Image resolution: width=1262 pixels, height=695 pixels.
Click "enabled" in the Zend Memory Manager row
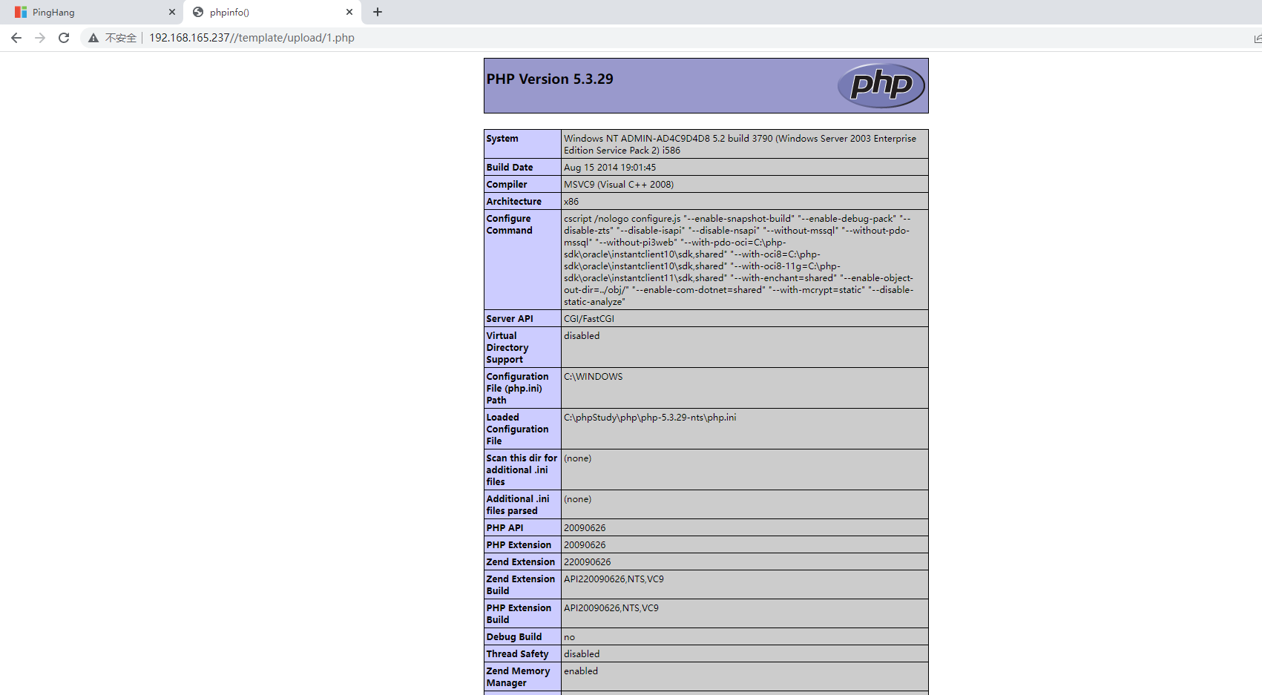(581, 671)
